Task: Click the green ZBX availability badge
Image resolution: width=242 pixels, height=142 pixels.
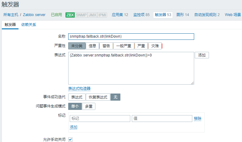Action: [x=70, y=15]
